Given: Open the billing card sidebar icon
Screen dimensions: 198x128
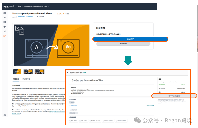Looking at the screenshot, I should [5, 22].
